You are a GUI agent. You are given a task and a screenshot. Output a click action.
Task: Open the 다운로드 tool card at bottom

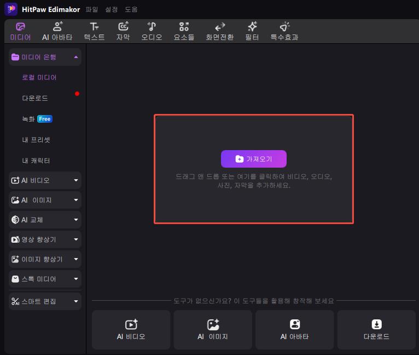pos(376,330)
